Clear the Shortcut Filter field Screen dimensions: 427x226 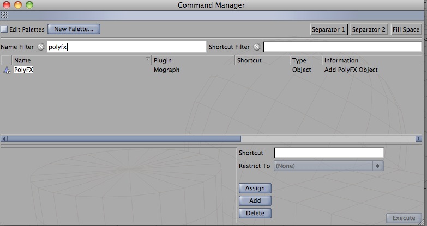[x=257, y=47]
